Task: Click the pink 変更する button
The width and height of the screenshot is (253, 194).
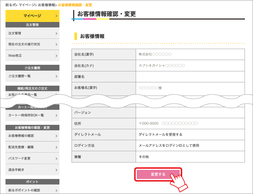Action: [x=158, y=175]
